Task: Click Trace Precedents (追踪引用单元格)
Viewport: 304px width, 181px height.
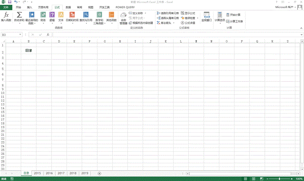Action: (x=168, y=13)
